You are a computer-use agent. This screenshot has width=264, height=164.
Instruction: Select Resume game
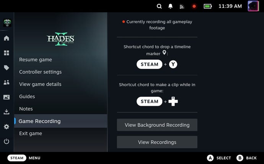[60, 60]
